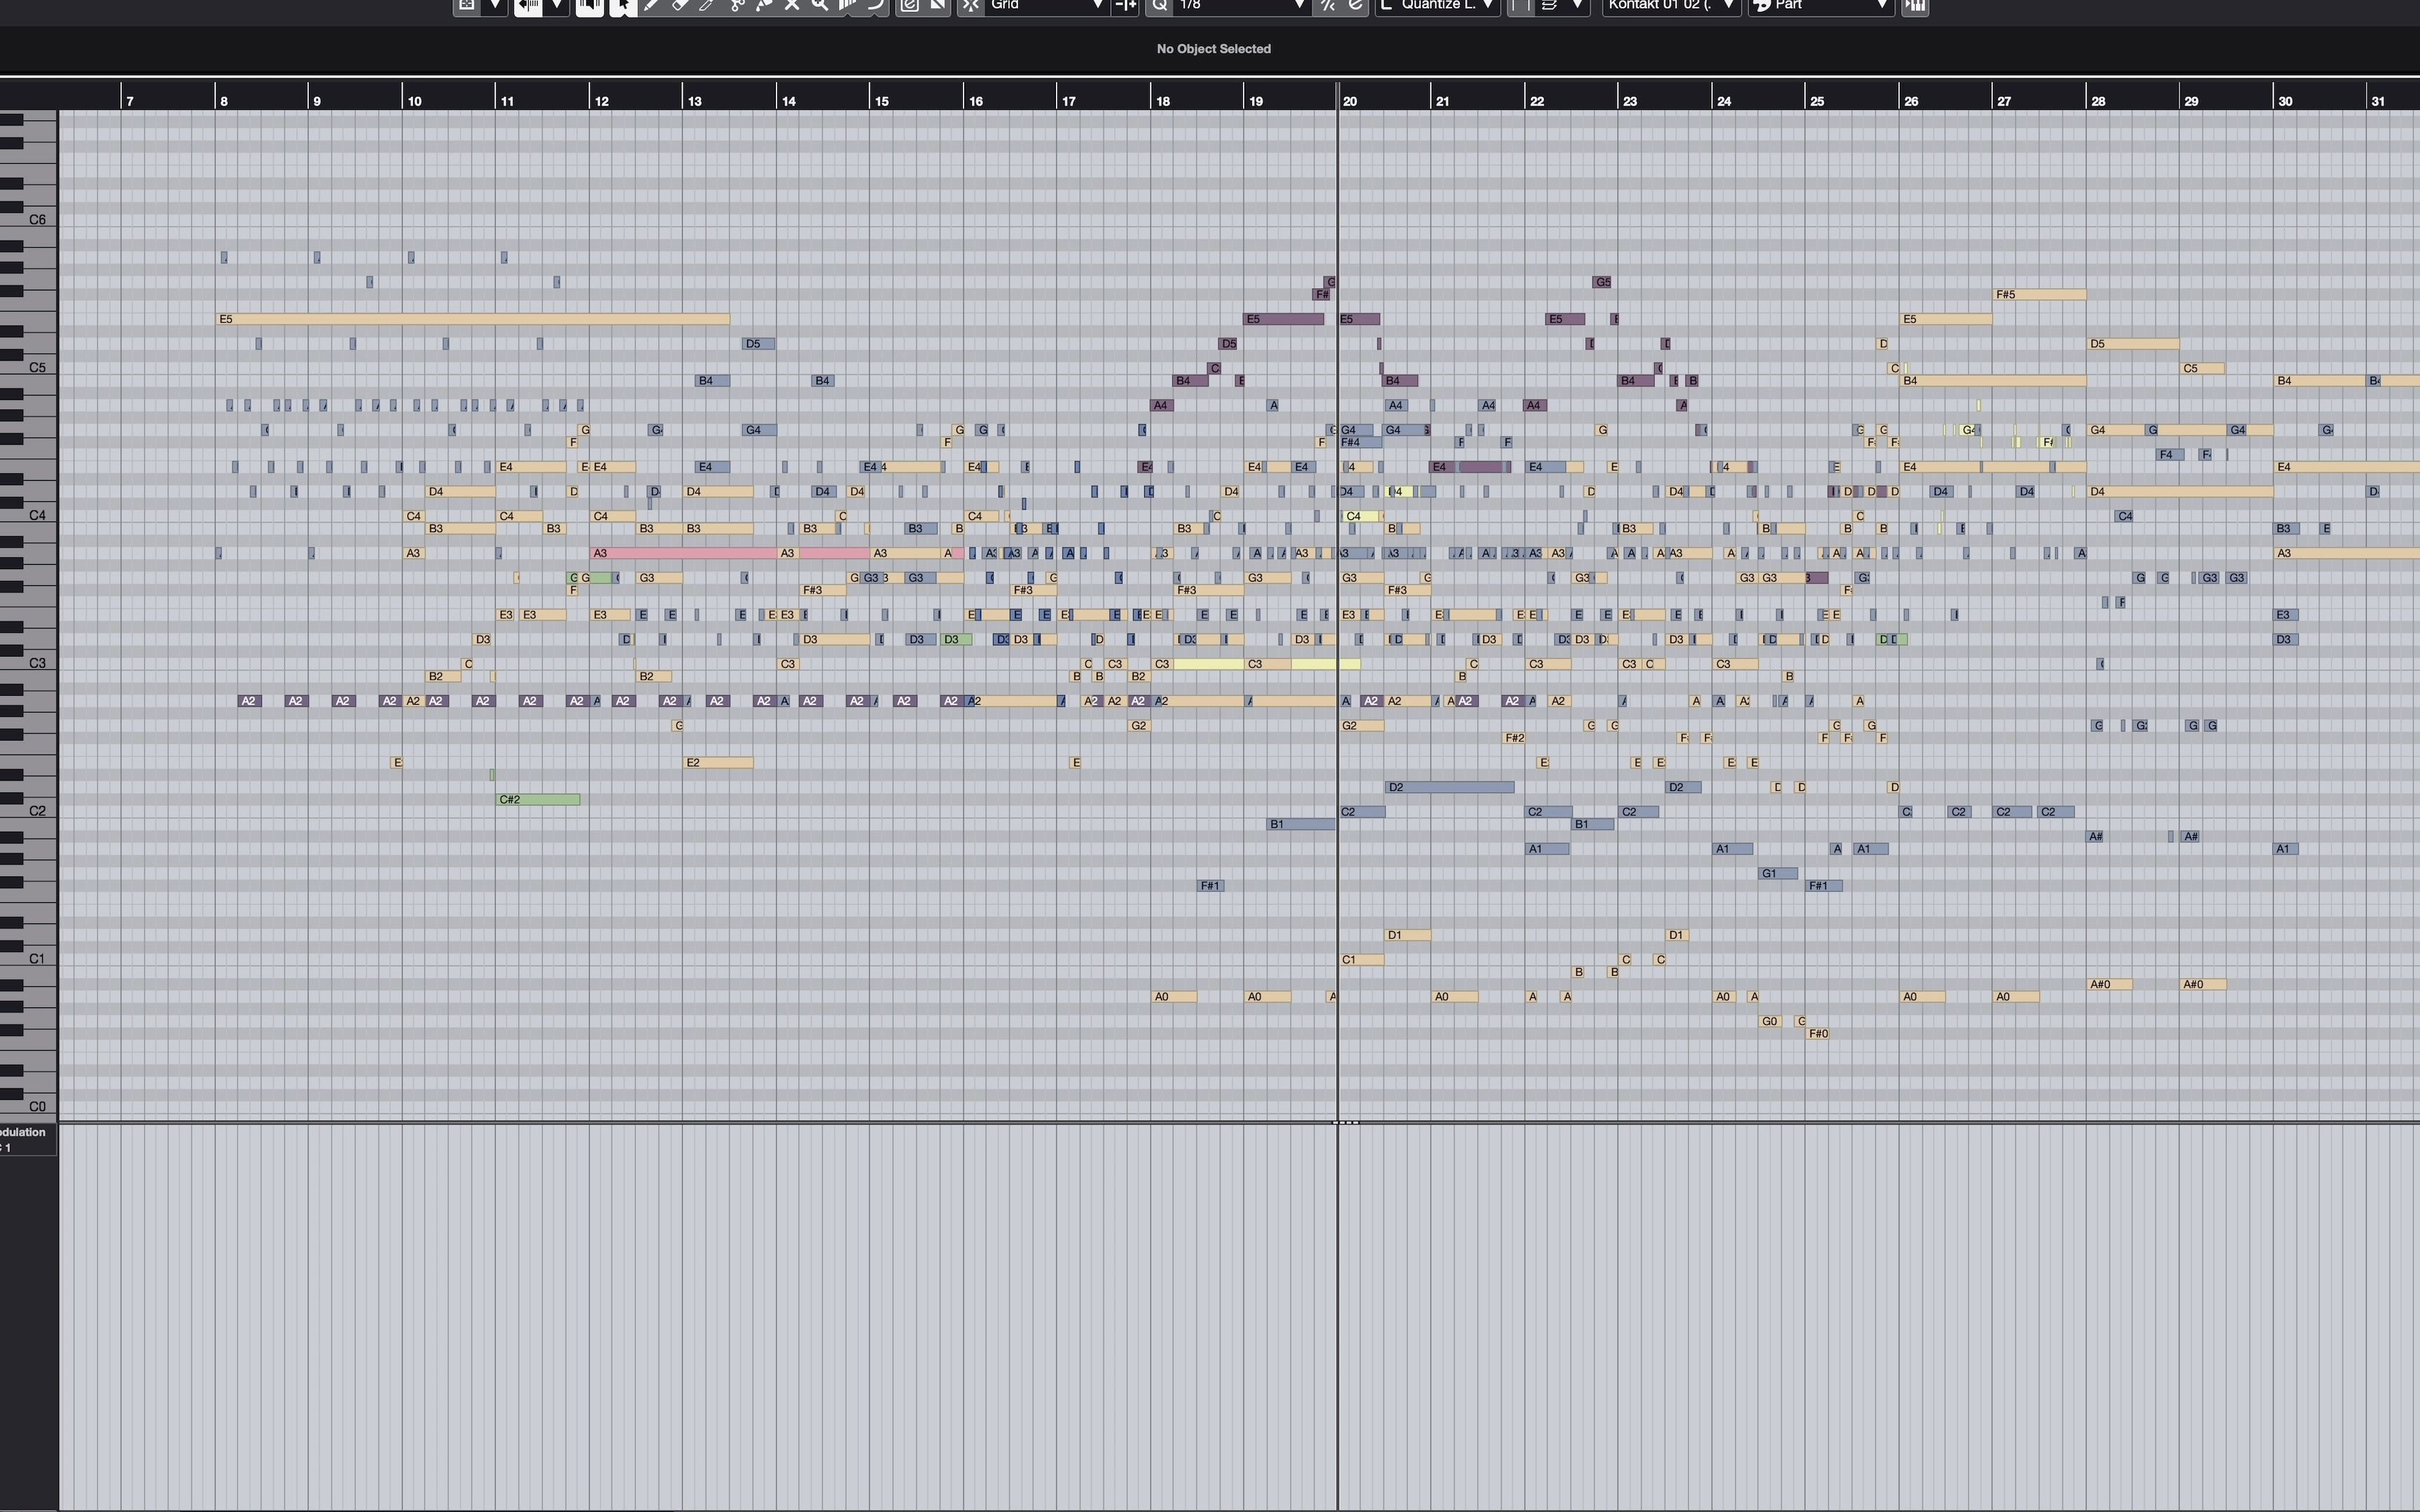The height and width of the screenshot is (1512, 2420).
Task: Click the palette icon beside Part
Action: [x=1763, y=5]
